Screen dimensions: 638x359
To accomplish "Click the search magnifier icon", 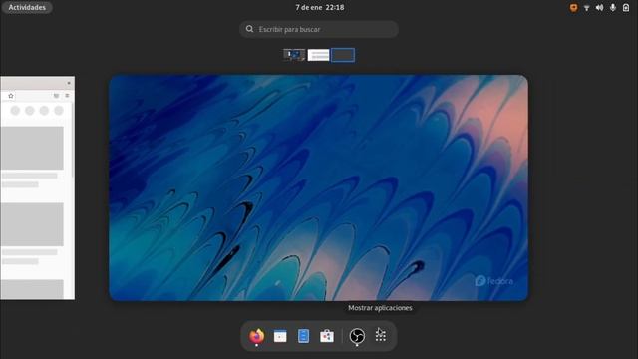I will coord(249,29).
